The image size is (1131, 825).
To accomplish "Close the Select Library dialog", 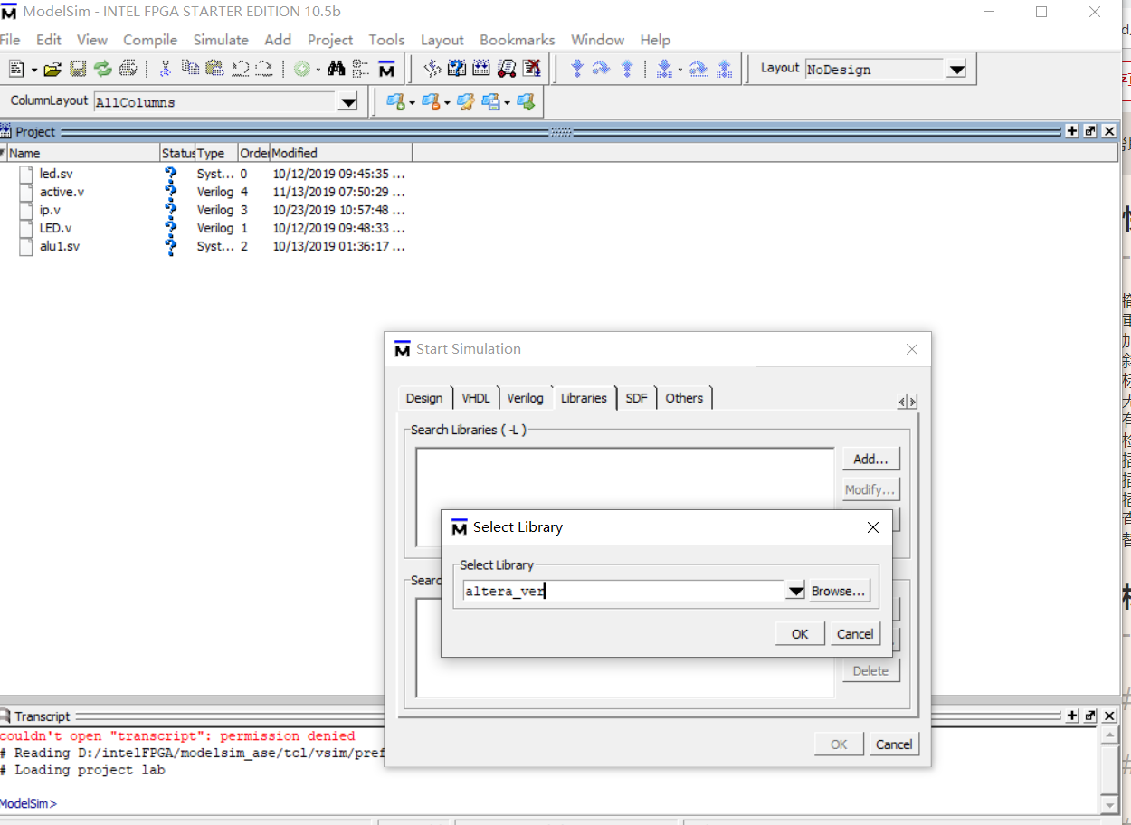I will pos(873,527).
